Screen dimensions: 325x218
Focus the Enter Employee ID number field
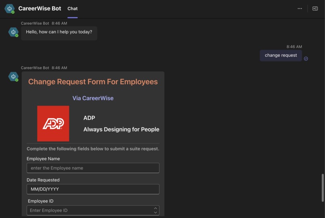pos(93,210)
